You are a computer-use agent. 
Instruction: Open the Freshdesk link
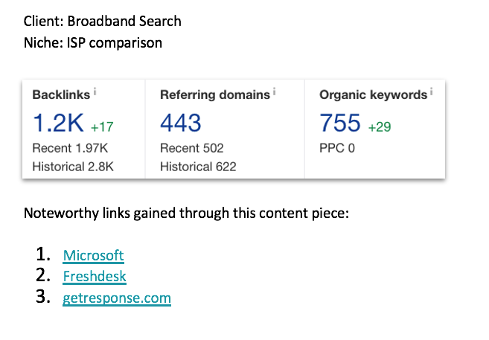95,276
